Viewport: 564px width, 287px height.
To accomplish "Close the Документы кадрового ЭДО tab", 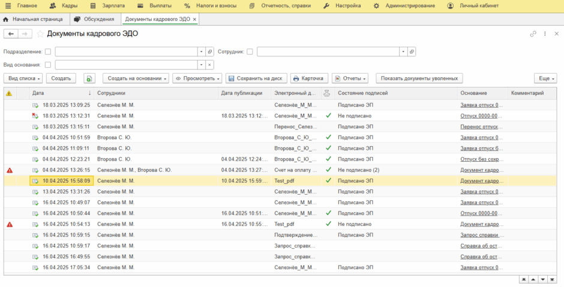I will pos(194,19).
